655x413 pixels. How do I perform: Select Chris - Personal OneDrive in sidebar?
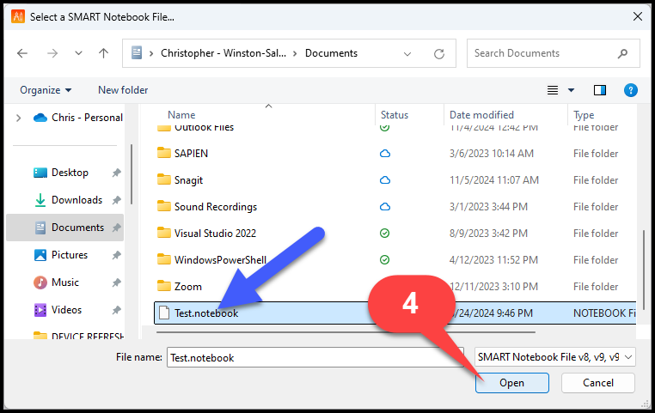point(77,118)
